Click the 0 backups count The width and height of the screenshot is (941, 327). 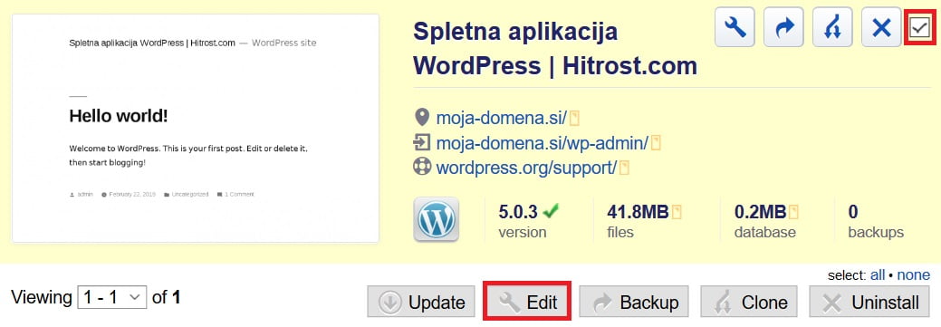pyautogui.click(x=853, y=212)
